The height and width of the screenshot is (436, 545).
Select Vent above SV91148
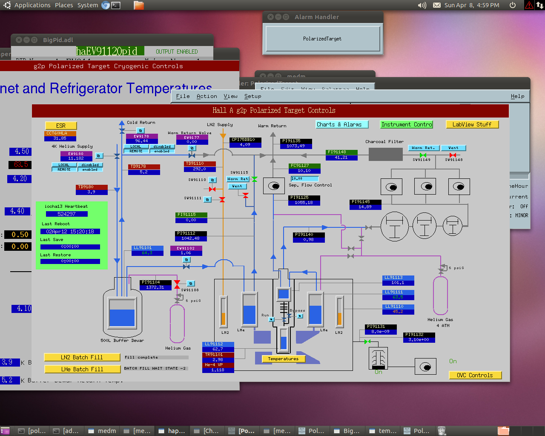453,148
